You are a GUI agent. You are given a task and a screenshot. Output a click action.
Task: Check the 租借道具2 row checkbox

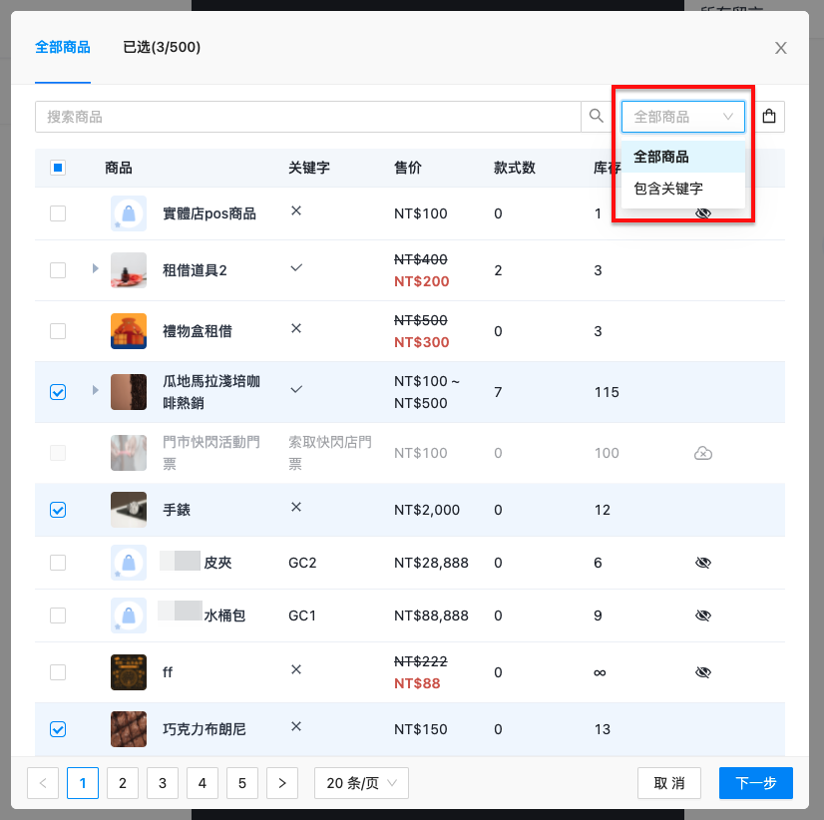(x=58, y=270)
